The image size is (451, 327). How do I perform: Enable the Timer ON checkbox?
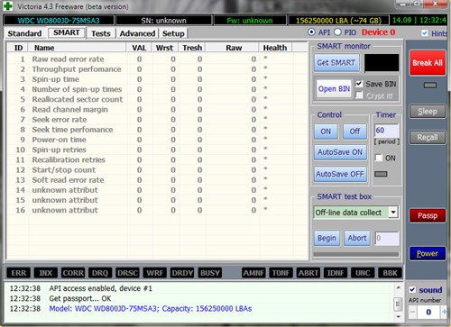379,158
